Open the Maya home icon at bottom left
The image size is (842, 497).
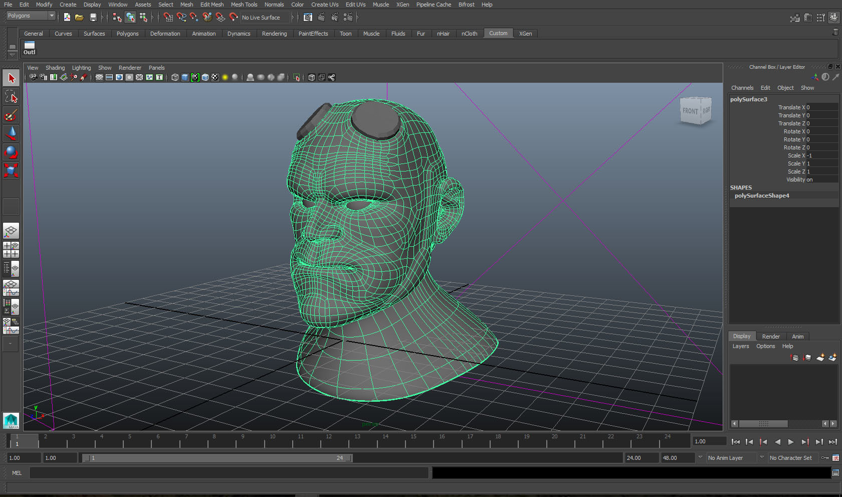tap(11, 420)
